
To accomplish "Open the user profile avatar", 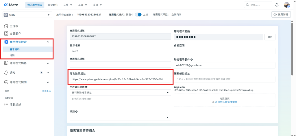I will point(287,5).
